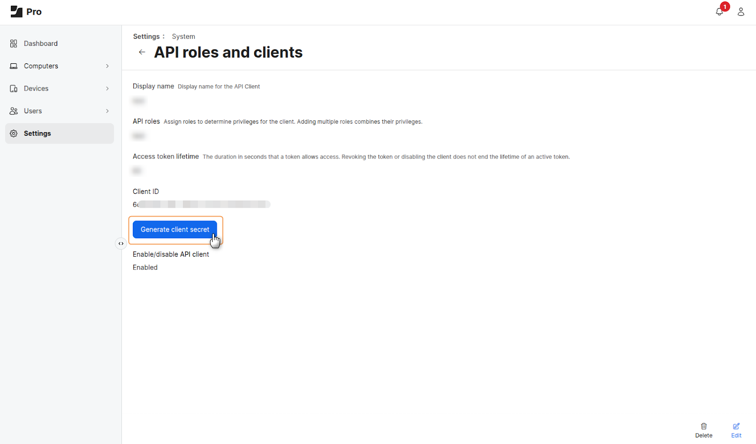Click the System breadcrumb link
The width and height of the screenshot is (756, 444).
click(183, 36)
